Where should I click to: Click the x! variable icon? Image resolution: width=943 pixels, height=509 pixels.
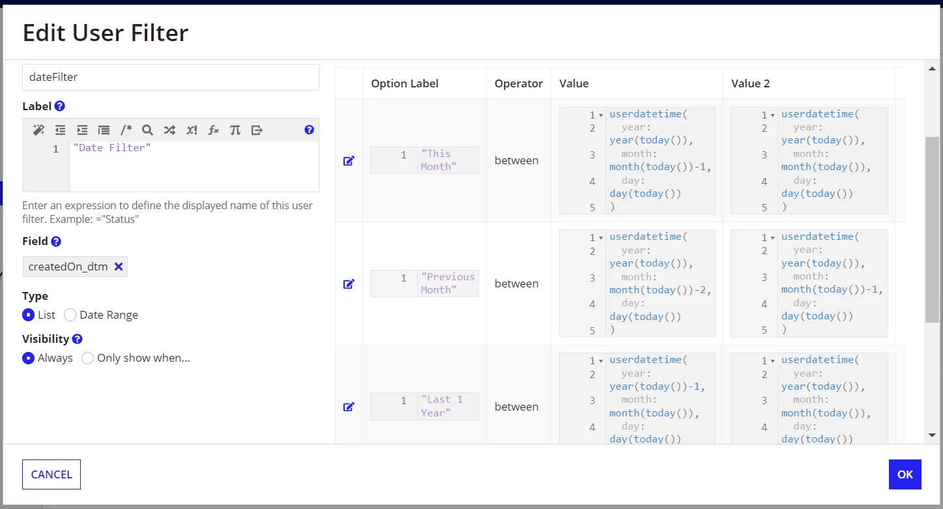pos(192,130)
